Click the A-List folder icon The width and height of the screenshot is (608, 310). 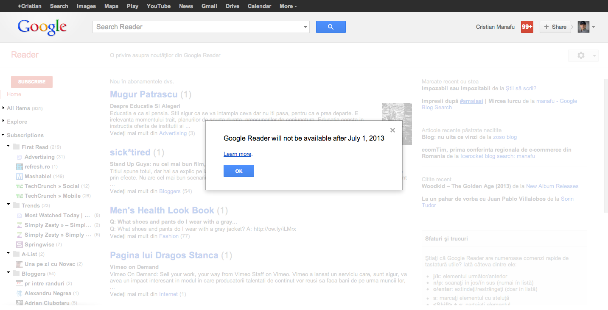tap(16, 254)
